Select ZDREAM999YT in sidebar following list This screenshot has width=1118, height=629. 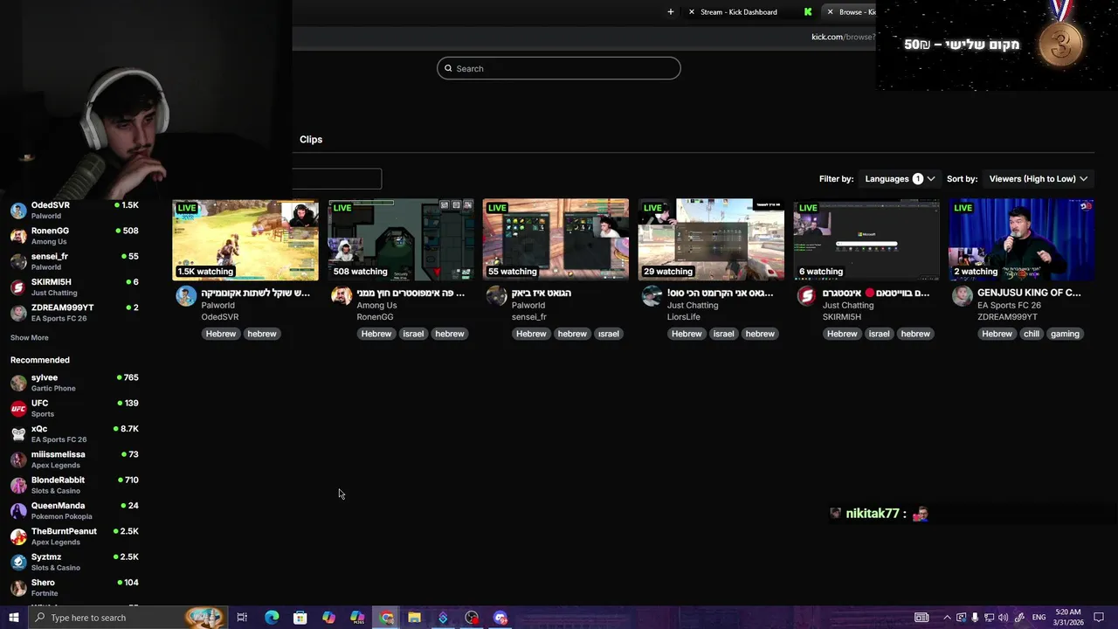[x=74, y=313]
